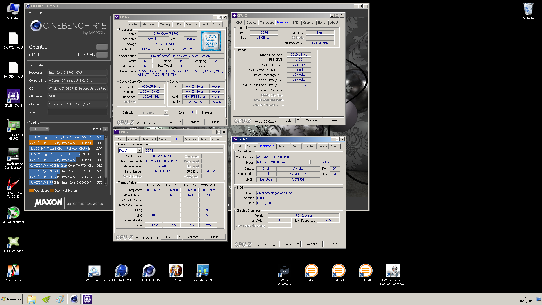The height and width of the screenshot is (305, 542).
Task: Click the Cinebench Info input field
Action: pos(77,112)
